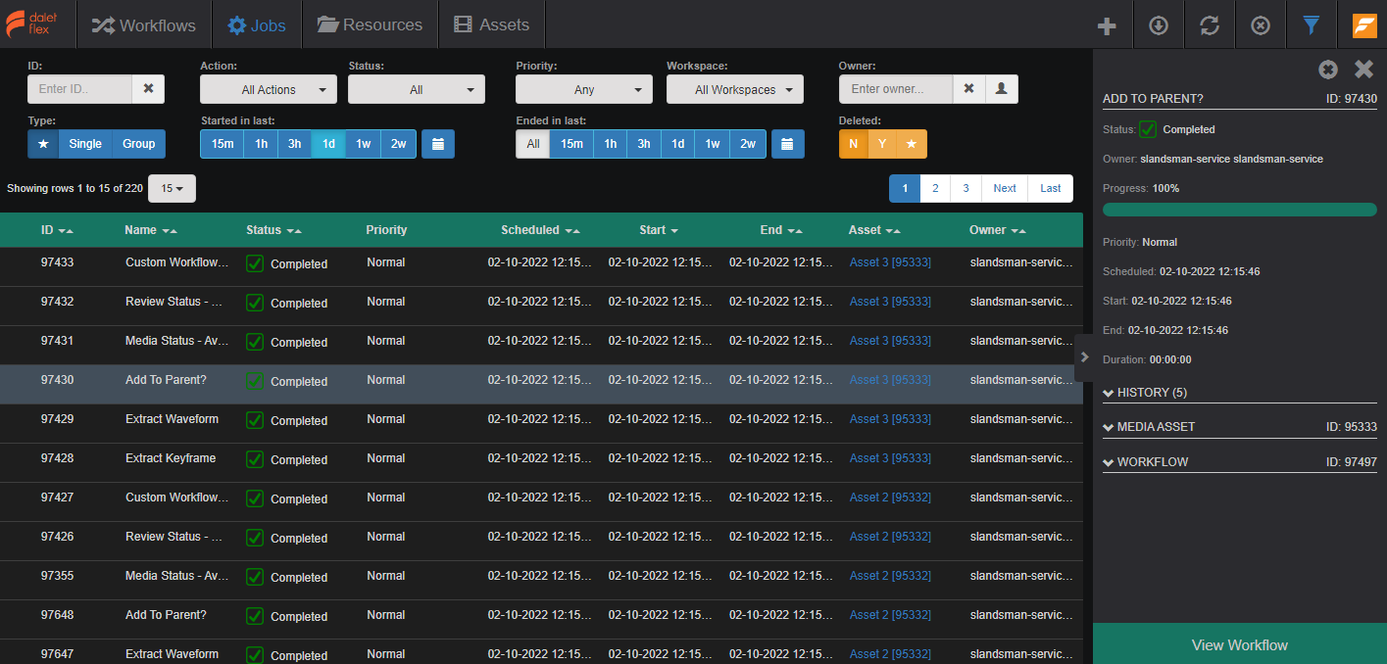Set Started in last to 1w

coord(363,144)
